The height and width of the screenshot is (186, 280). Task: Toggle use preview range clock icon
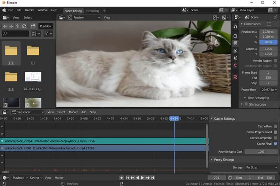pyautogui.click(x=230, y=178)
